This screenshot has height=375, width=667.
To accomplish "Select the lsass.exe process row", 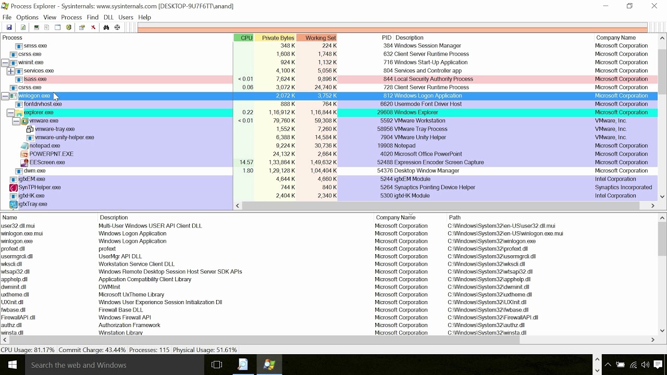I will tap(329, 79).
